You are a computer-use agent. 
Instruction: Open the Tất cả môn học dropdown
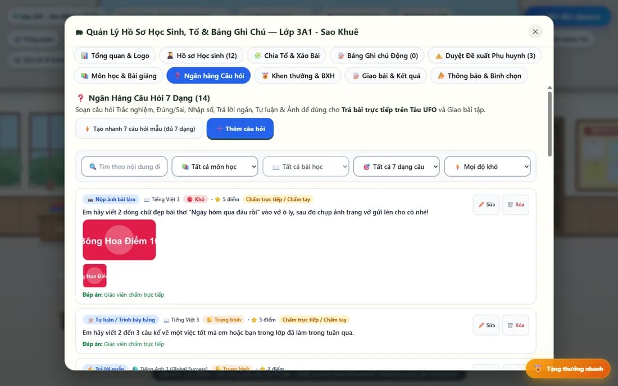pyautogui.click(x=215, y=167)
